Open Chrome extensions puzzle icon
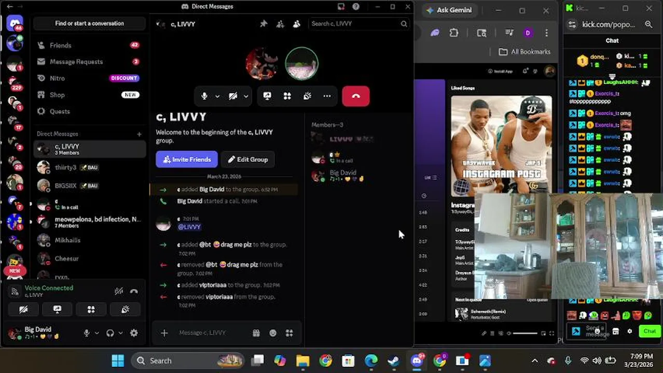The height and width of the screenshot is (373, 663). 454,33
